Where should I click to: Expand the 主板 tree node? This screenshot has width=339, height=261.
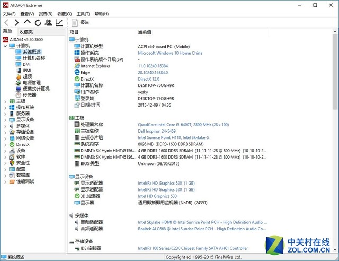click(5, 101)
